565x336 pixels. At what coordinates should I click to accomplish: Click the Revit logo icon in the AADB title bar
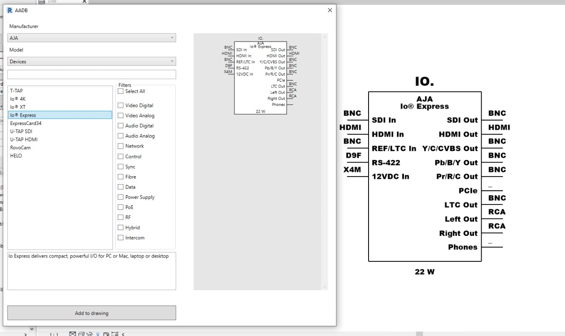coord(10,11)
